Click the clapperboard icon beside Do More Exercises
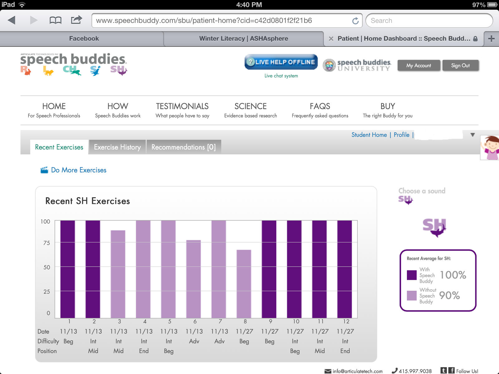Viewport: 499px width, 374px height. tap(44, 170)
